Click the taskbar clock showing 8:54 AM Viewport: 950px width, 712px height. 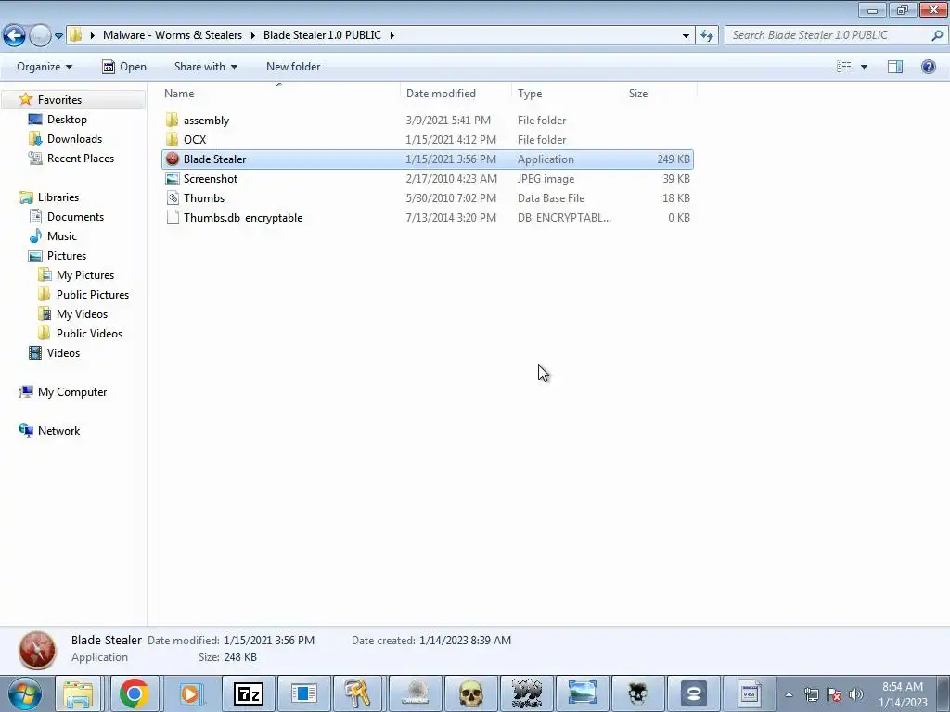pos(903,694)
